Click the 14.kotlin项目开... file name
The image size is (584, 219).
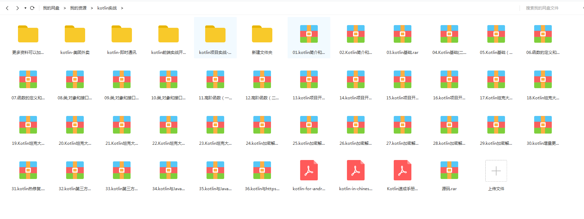[x=356, y=98]
